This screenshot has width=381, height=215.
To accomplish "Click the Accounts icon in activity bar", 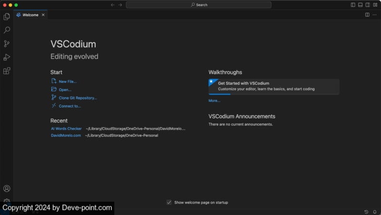I will click(7, 189).
